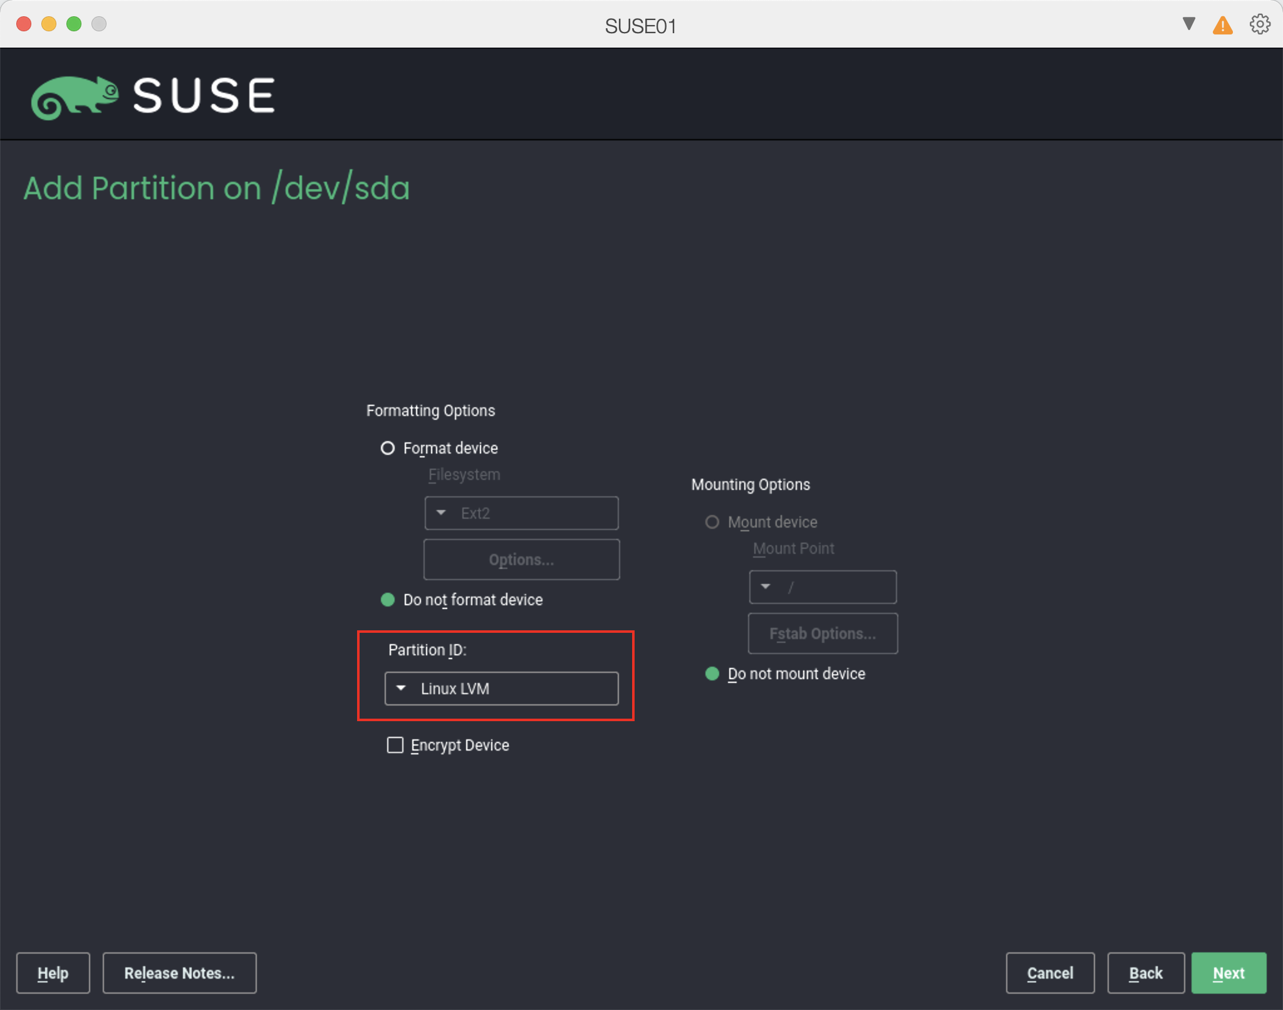1283x1010 pixels.
Task: Select Do not mount device option
Action: [712, 674]
